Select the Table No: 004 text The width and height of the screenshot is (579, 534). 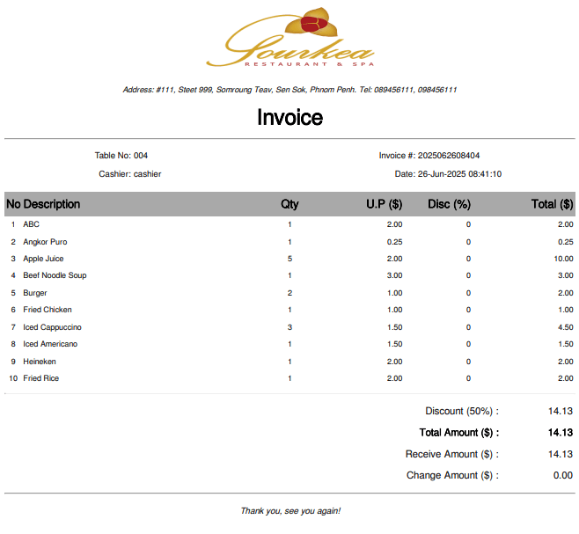(121, 156)
